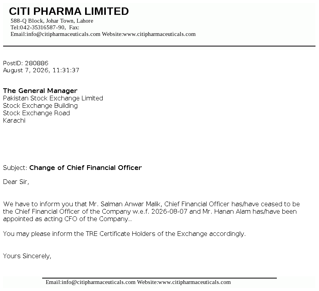The width and height of the screenshot is (319, 291).
Task: Click the Stock Exchange Road line
Action: click(x=36, y=113)
